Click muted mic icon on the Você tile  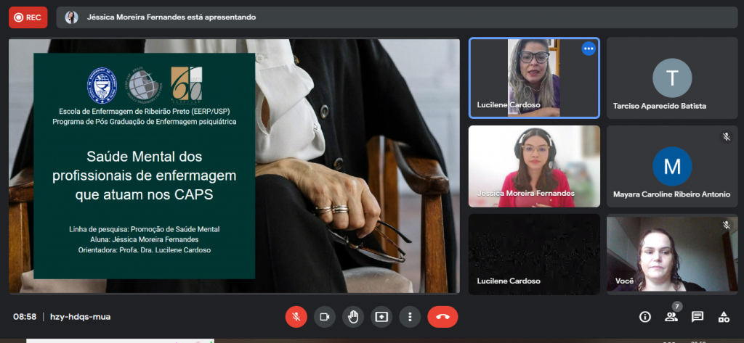coord(726,225)
